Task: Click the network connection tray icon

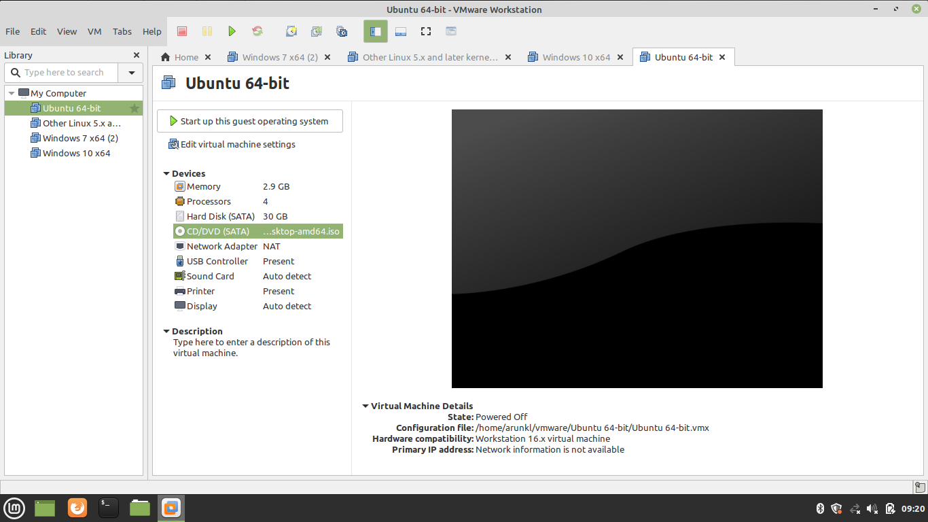Action: pyautogui.click(x=855, y=508)
